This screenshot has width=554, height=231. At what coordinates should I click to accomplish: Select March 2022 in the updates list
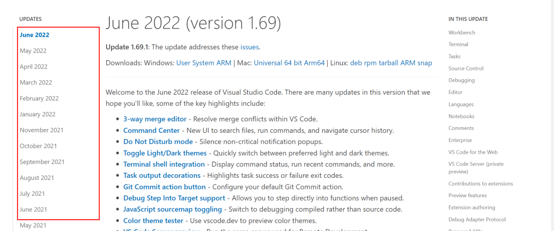coord(36,82)
